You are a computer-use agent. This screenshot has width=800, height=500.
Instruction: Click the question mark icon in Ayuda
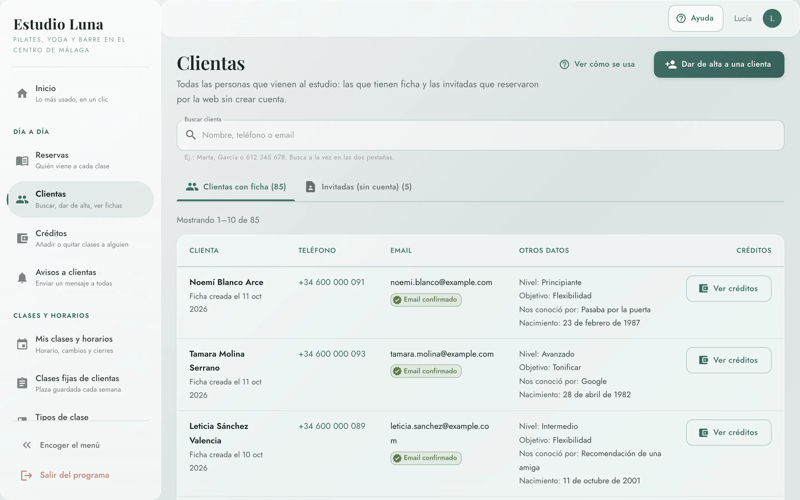[x=681, y=18]
